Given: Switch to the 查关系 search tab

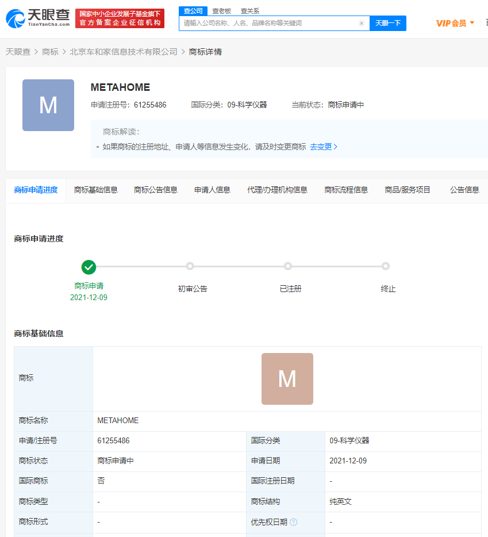Looking at the screenshot, I should (249, 11).
